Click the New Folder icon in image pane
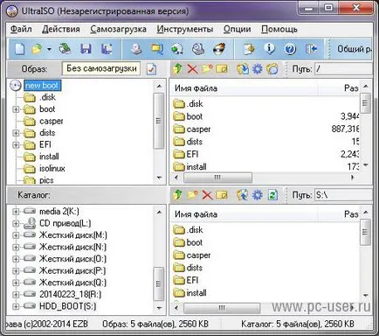The image size is (379, 336). click(207, 69)
